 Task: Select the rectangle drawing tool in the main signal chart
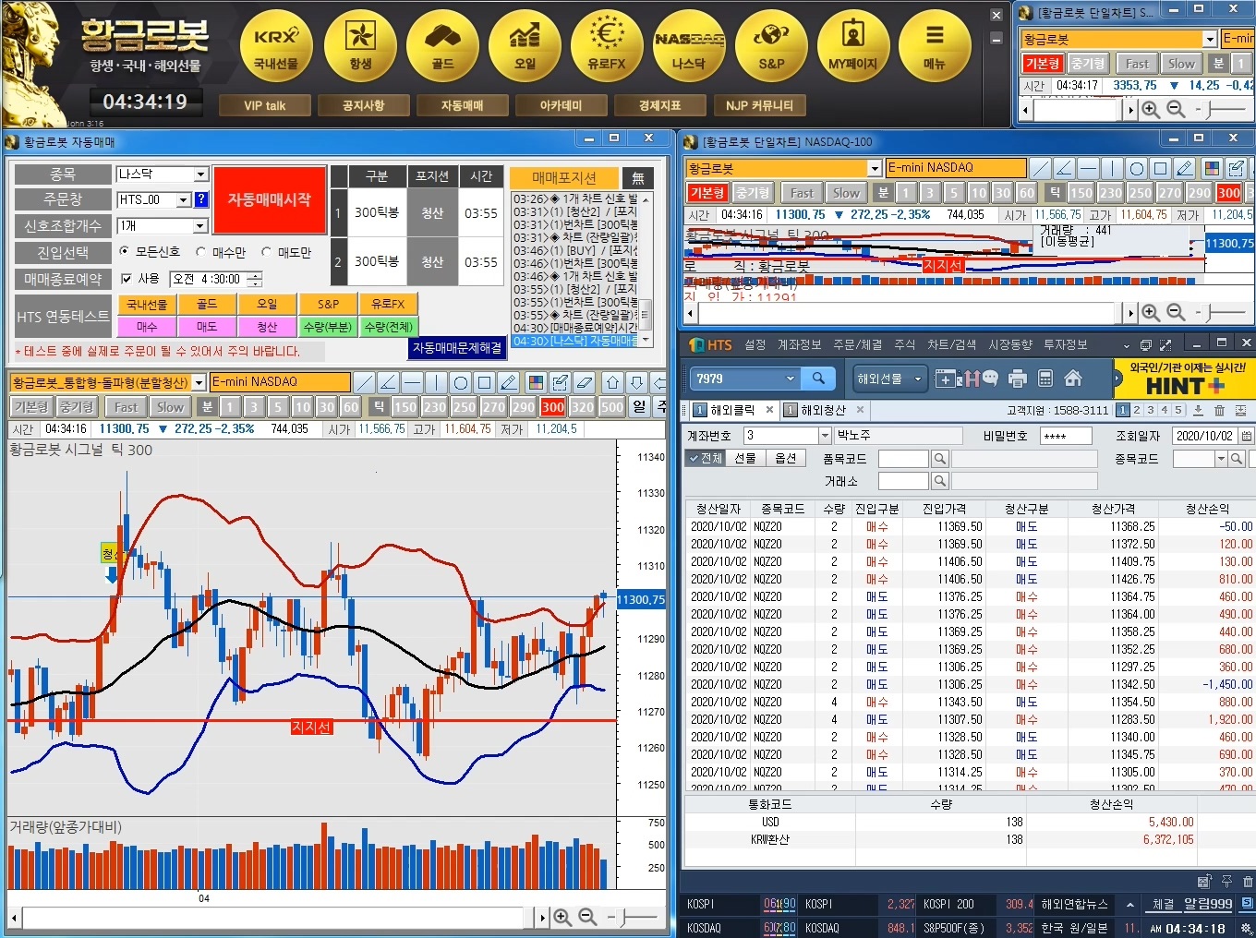pyautogui.click(x=484, y=382)
